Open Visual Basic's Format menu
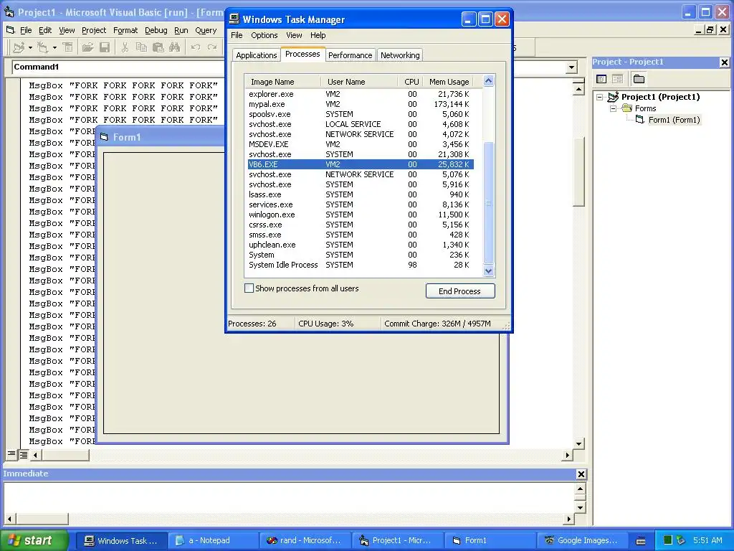734x551 pixels. pyautogui.click(x=125, y=30)
